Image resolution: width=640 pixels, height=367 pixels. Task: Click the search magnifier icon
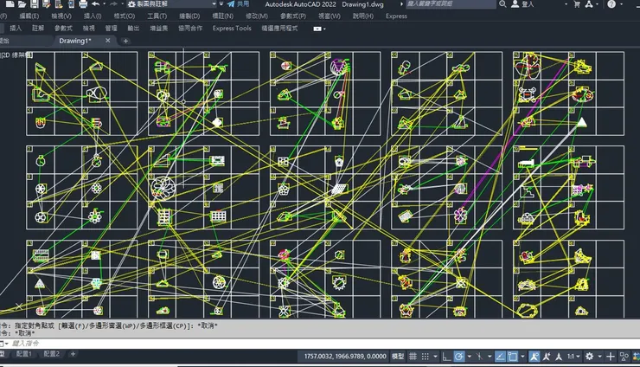tap(502, 4)
